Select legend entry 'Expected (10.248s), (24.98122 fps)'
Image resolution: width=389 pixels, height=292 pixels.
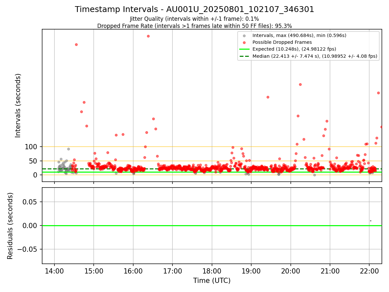[294, 49]
